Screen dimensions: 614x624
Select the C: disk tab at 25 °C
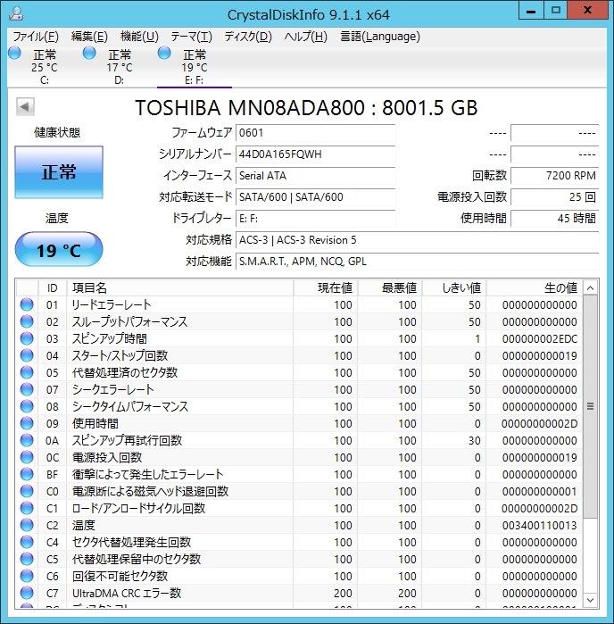click(45, 66)
